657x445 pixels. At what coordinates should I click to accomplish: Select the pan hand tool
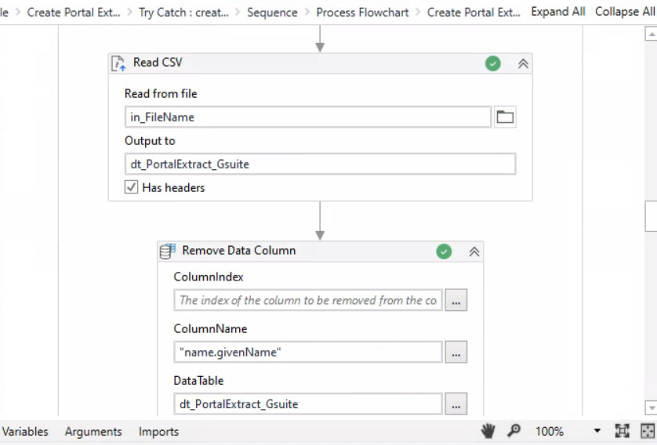tap(488, 431)
